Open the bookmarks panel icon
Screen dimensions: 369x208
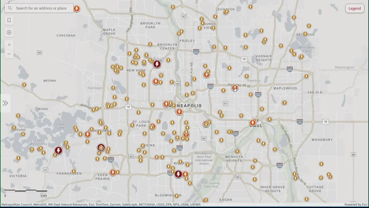tap(9, 20)
